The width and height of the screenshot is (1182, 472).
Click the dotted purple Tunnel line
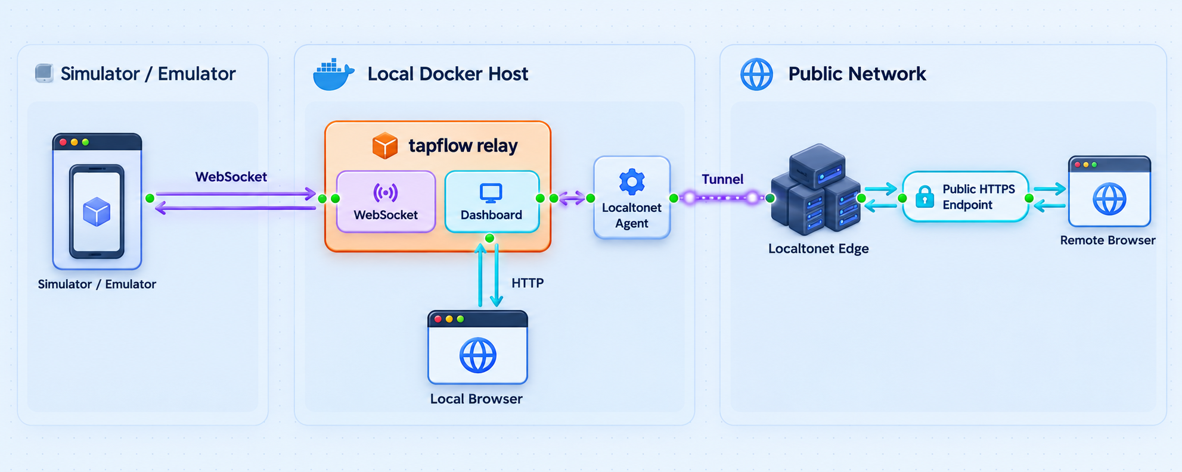721,198
